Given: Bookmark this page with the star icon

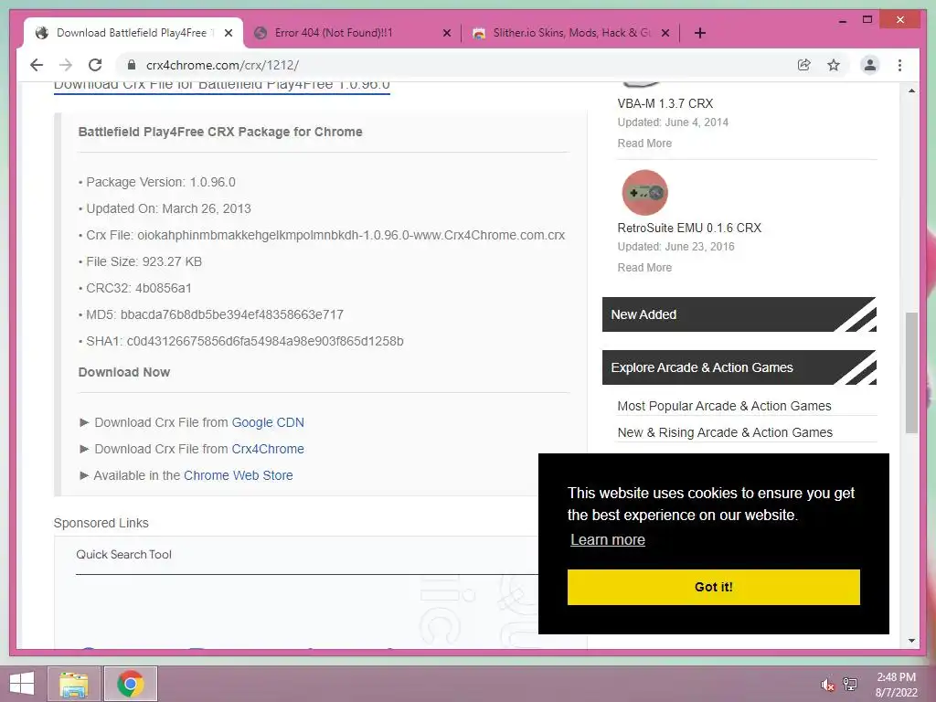Looking at the screenshot, I should click(834, 65).
